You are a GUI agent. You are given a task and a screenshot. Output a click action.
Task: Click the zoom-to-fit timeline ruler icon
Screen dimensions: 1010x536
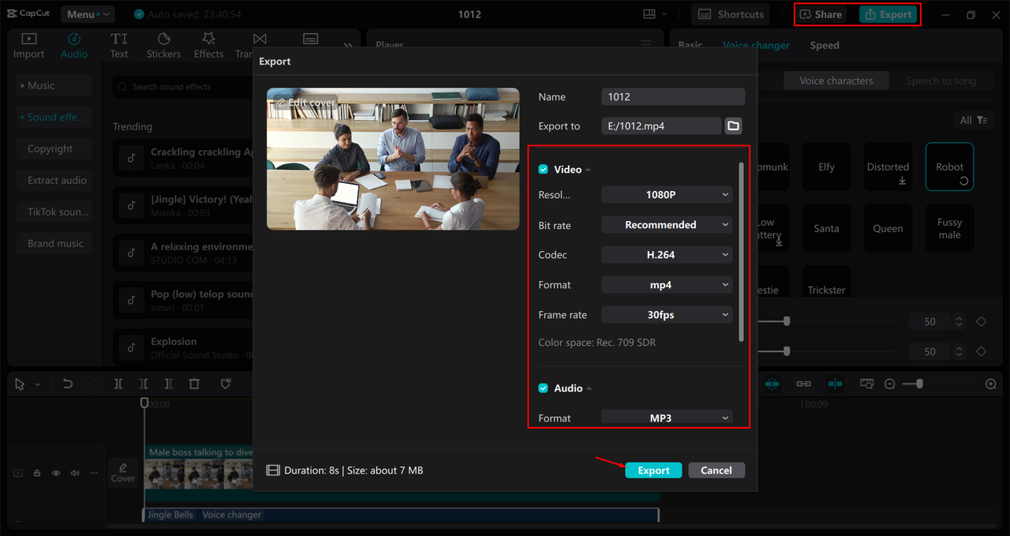(866, 384)
